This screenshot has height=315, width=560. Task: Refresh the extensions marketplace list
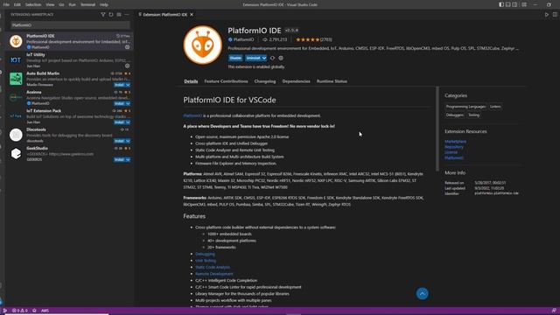coord(111,15)
